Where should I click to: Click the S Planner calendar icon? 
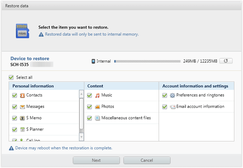tap(22, 129)
